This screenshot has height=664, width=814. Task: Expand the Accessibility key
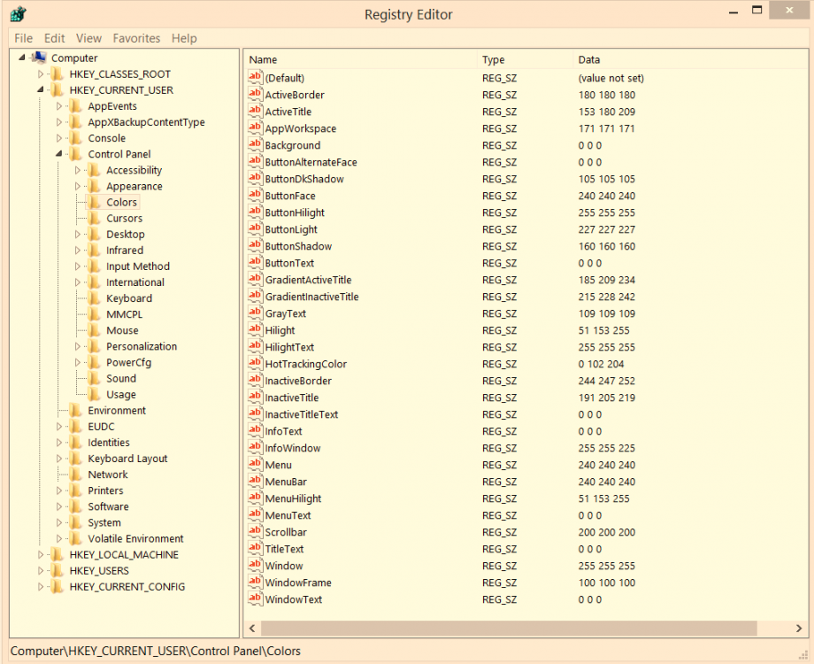77,170
